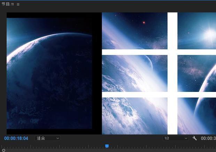Click the tile with the red star
This screenshot has width=216, height=152.
tap(134, 31)
